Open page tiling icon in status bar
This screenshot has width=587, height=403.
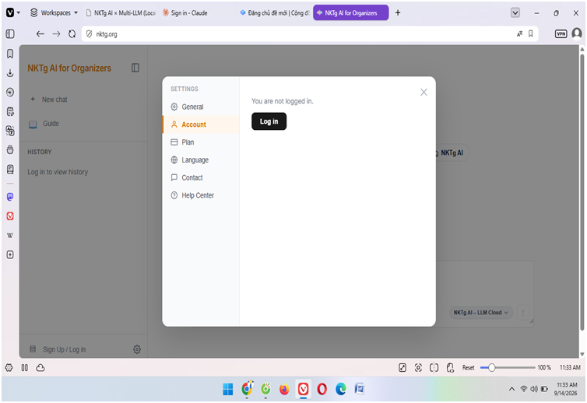point(434,368)
